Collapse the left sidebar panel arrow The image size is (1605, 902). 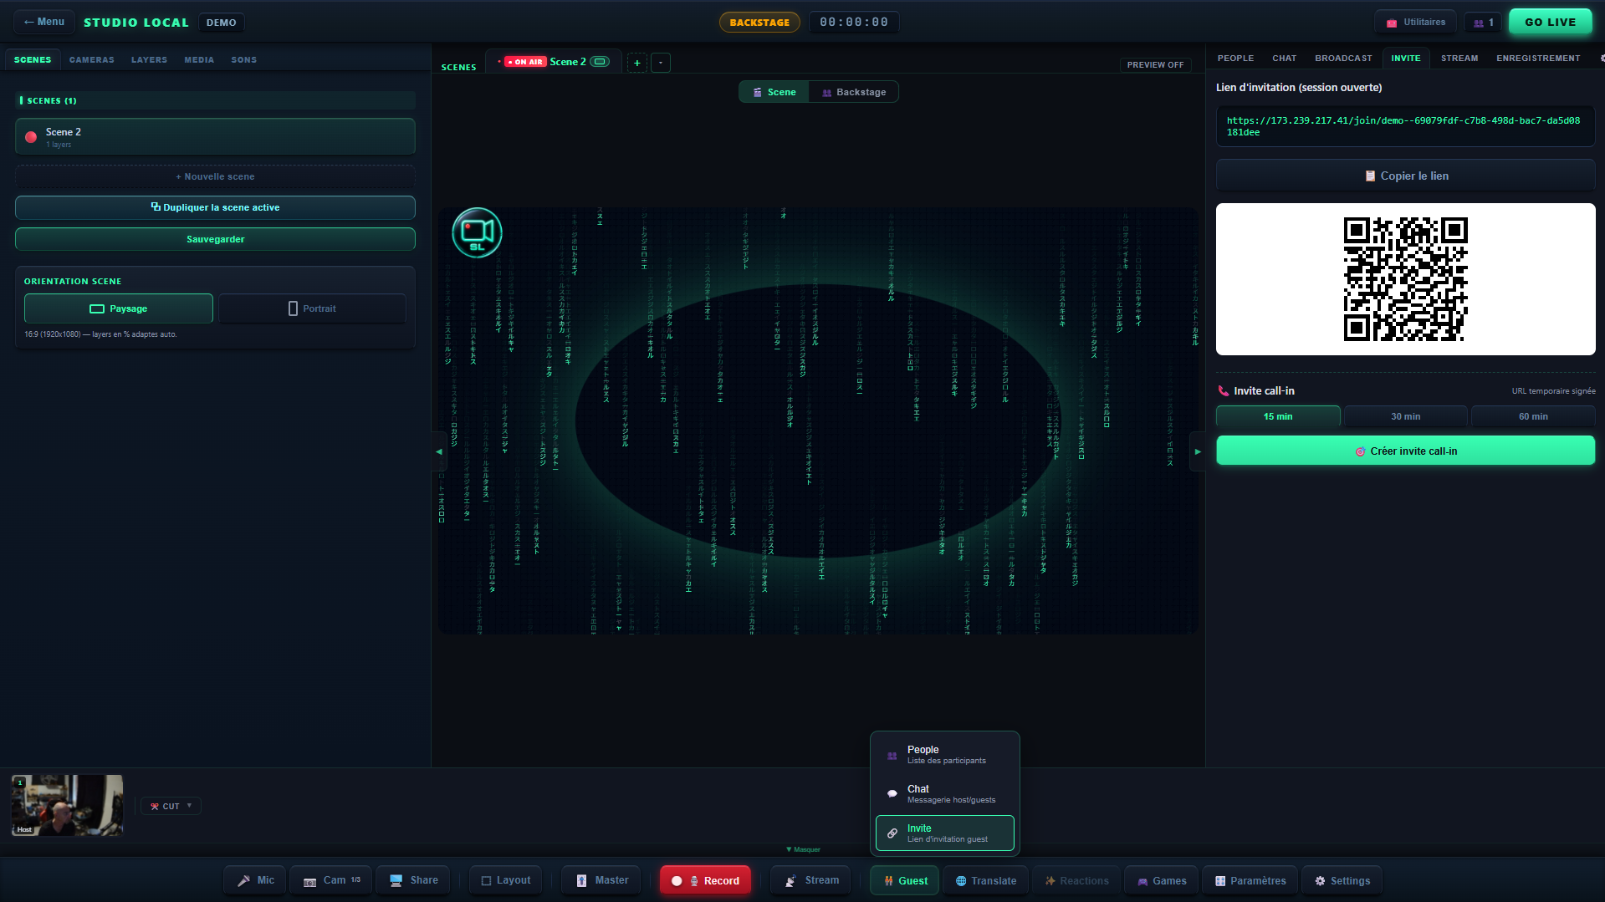pos(438,451)
